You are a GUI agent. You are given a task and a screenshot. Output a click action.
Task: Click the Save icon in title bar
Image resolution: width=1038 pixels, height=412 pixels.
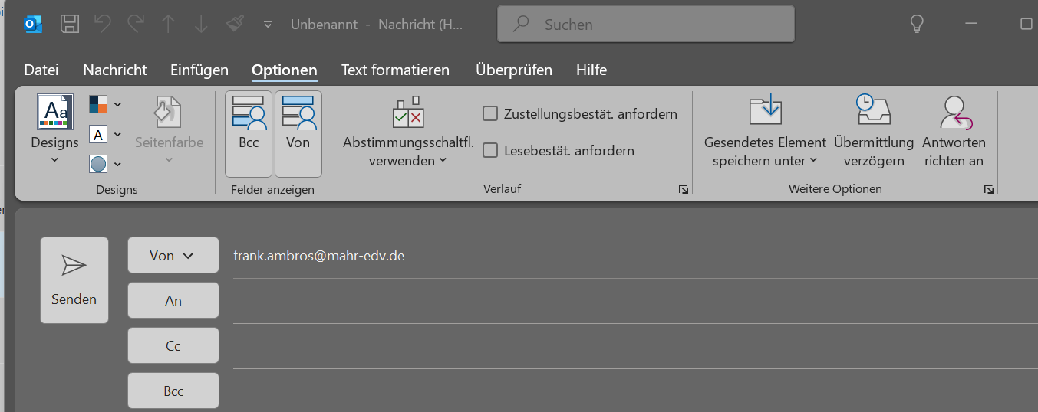tap(70, 24)
